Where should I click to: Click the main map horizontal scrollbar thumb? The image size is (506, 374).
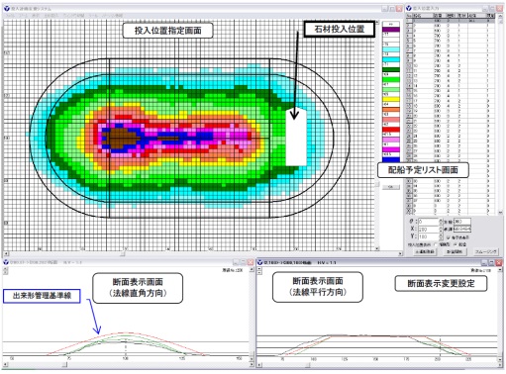tap(123, 254)
